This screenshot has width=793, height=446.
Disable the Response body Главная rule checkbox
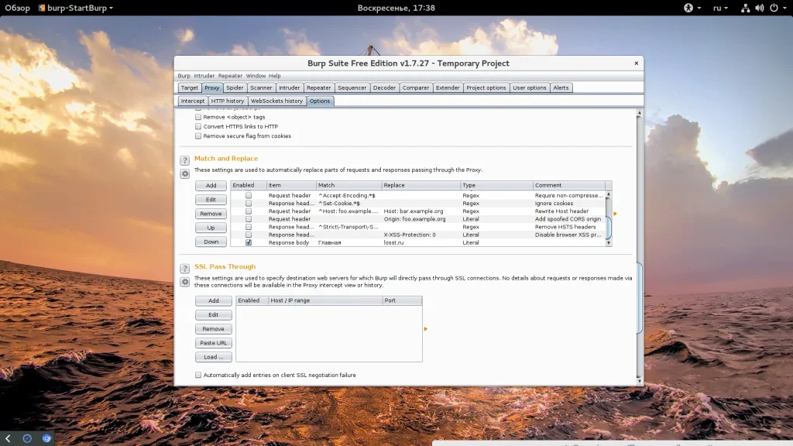click(x=249, y=242)
